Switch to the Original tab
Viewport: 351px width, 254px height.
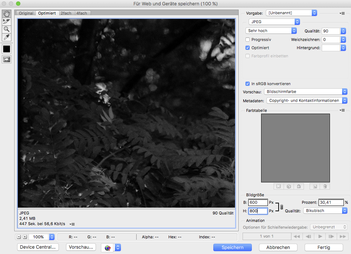point(26,13)
